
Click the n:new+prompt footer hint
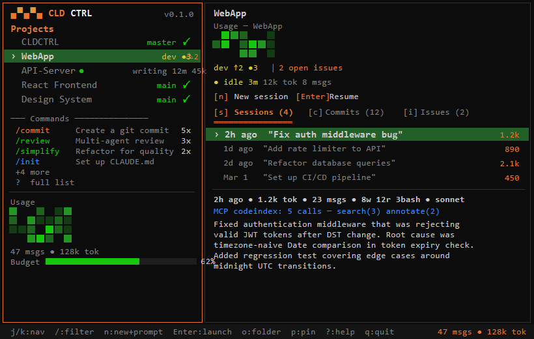[x=133, y=332]
